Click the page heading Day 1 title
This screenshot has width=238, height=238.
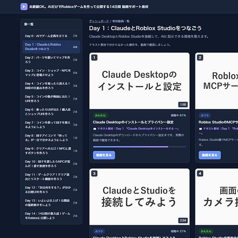146,28
